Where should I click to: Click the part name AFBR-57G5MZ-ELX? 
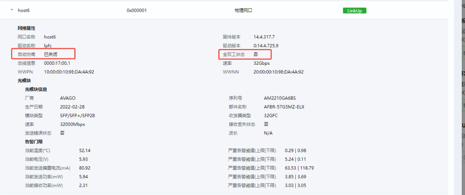(284, 107)
